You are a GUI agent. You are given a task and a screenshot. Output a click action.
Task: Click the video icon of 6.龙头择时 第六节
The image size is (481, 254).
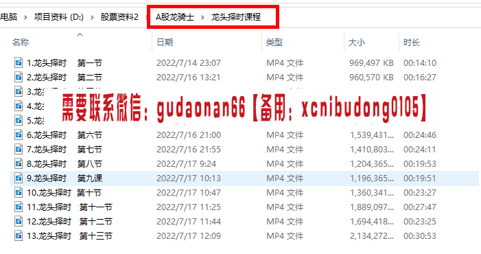click(19, 135)
